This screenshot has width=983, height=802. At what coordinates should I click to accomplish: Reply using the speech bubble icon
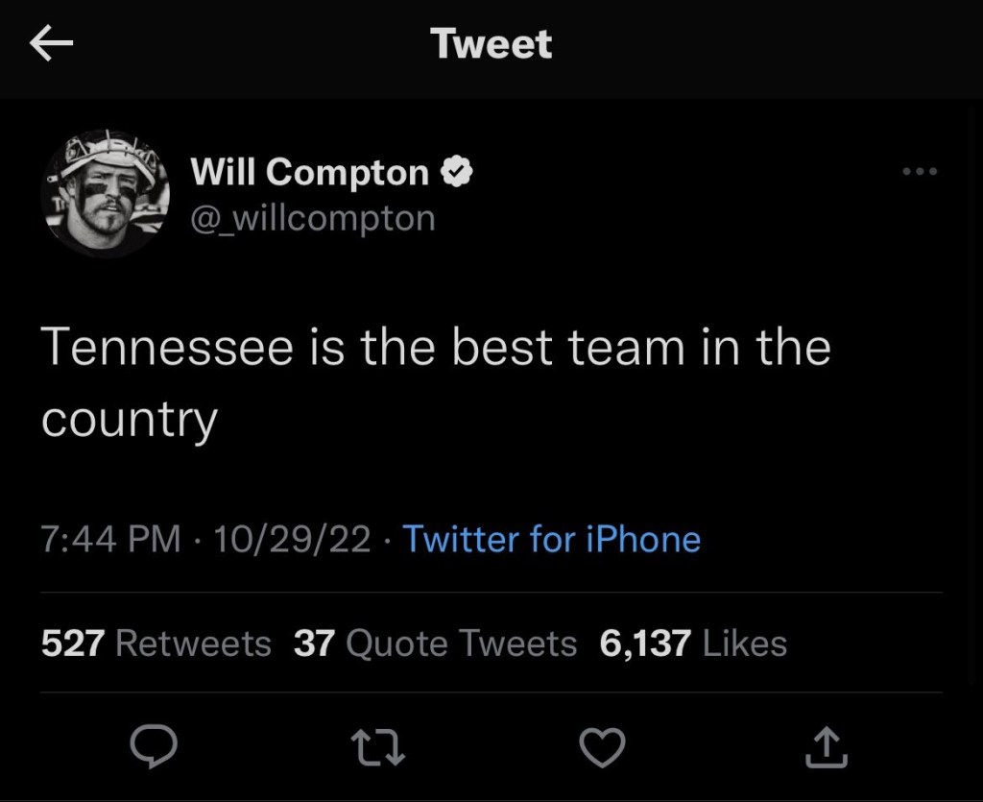[x=151, y=747]
